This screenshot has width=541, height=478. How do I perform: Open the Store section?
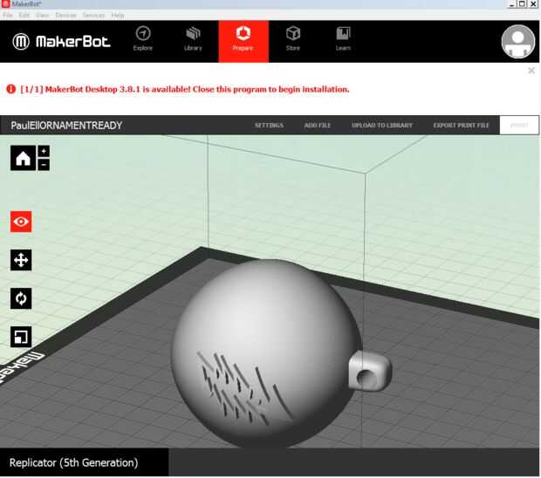pyautogui.click(x=293, y=39)
